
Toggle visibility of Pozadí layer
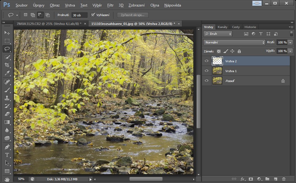tap(207, 81)
